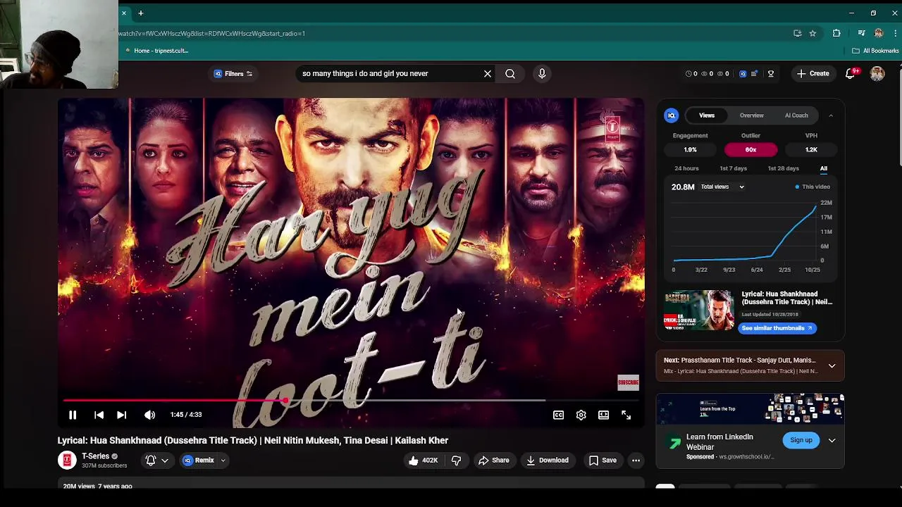This screenshot has height=507, width=902.
Task: Open the Remix dropdown arrow
Action: (x=223, y=461)
